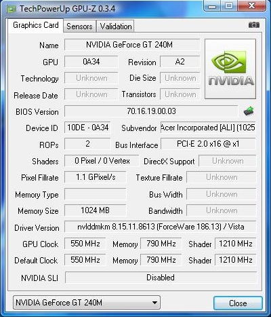The height and width of the screenshot is (317, 271).
Task: Click the NVIDIA SLI Disabled field
Action: tap(161, 278)
